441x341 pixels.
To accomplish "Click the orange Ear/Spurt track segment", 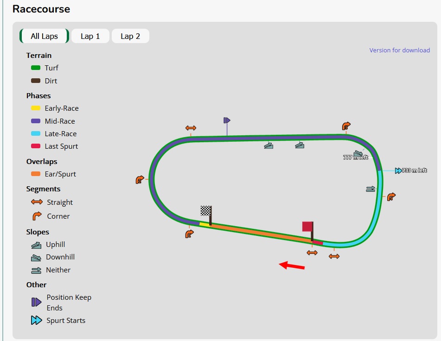I will tap(261, 233).
